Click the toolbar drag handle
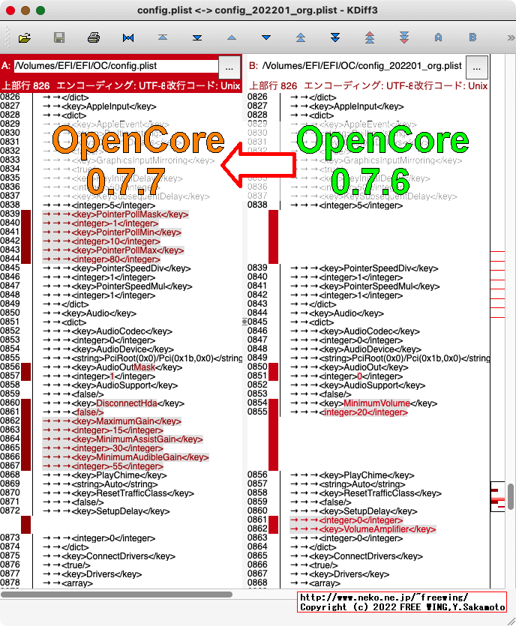 7,37
